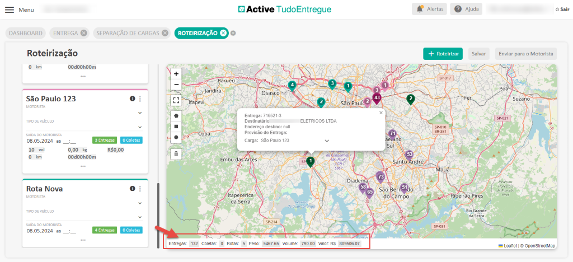This screenshot has width=573, height=262.
Task: Expand Motorista dropdown in Rota Nova
Action: tap(139, 203)
